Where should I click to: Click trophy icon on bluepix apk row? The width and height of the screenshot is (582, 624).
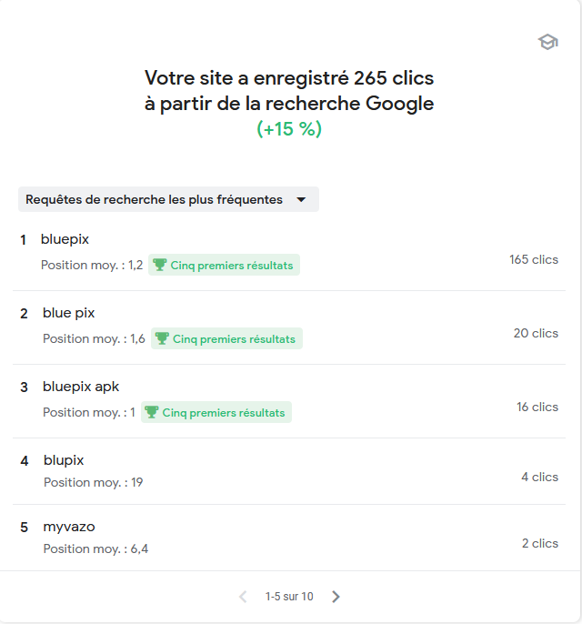(x=152, y=413)
